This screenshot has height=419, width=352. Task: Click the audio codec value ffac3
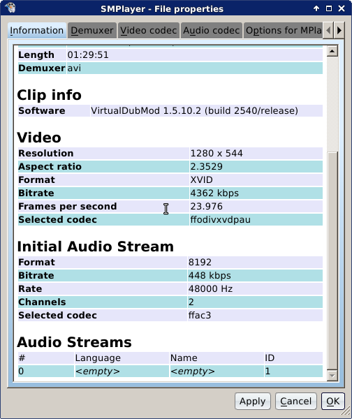tap(200, 316)
